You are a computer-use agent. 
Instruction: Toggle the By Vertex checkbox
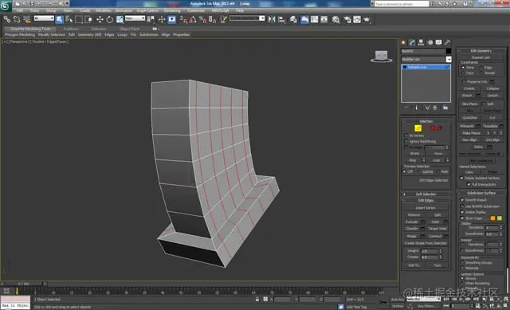pos(406,135)
